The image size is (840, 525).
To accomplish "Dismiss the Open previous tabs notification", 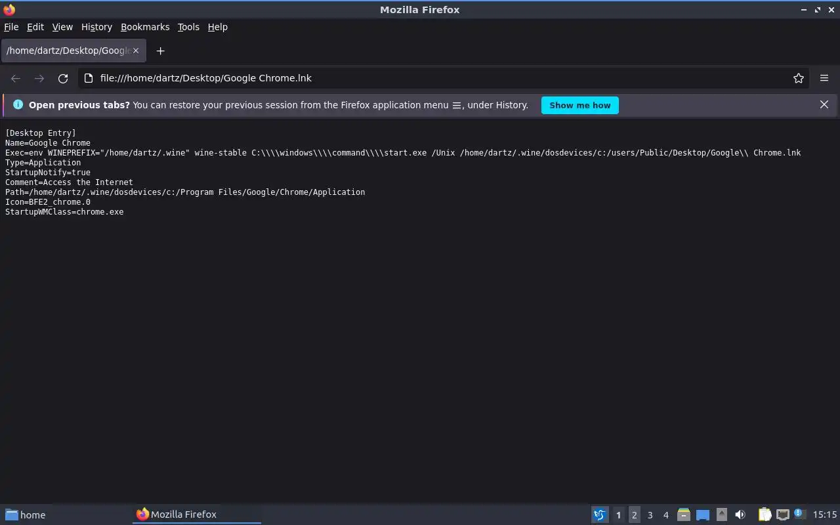I will [x=824, y=104].
